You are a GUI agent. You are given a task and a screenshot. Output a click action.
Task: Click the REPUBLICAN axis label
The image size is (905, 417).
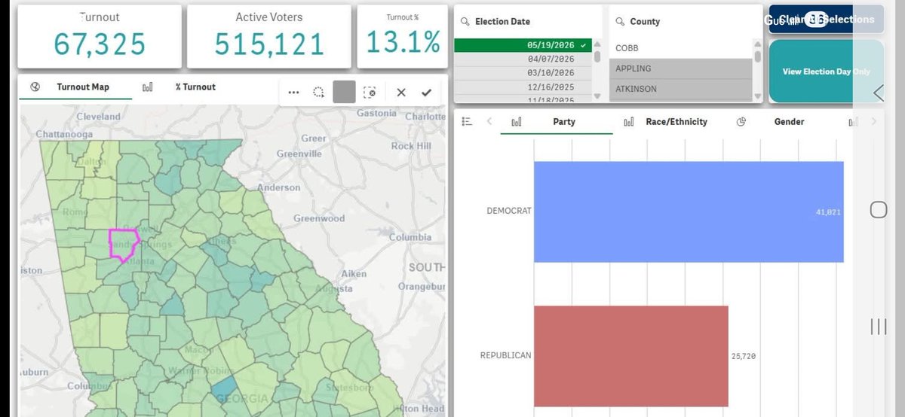pos(505,355)
